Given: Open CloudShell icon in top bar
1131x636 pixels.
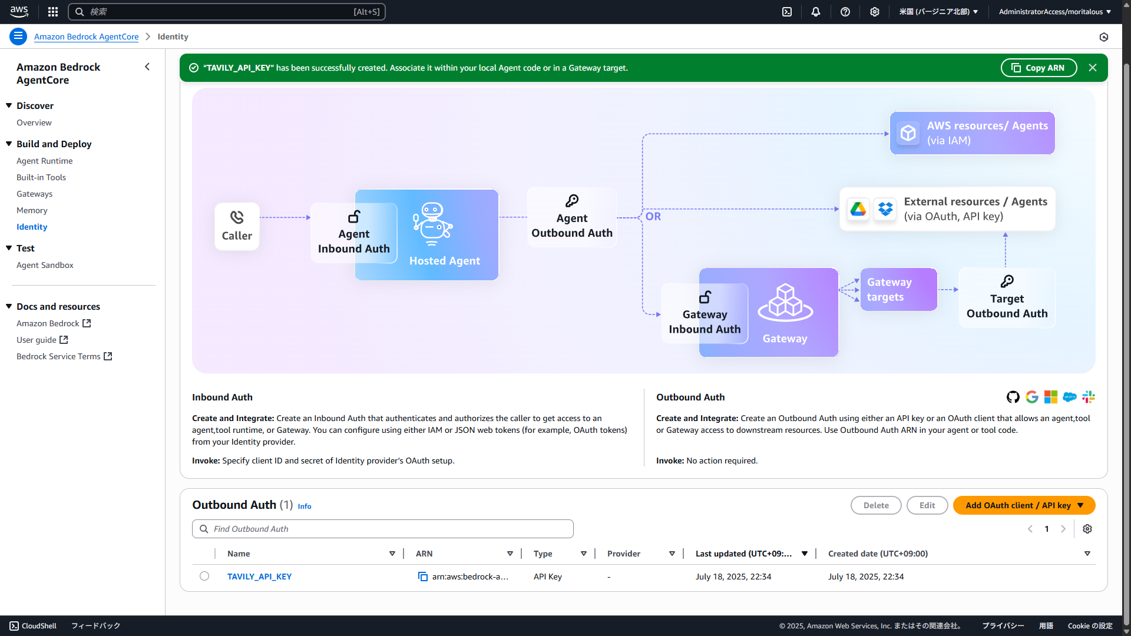Looking at the screenshot, I should tap(787, 12).
